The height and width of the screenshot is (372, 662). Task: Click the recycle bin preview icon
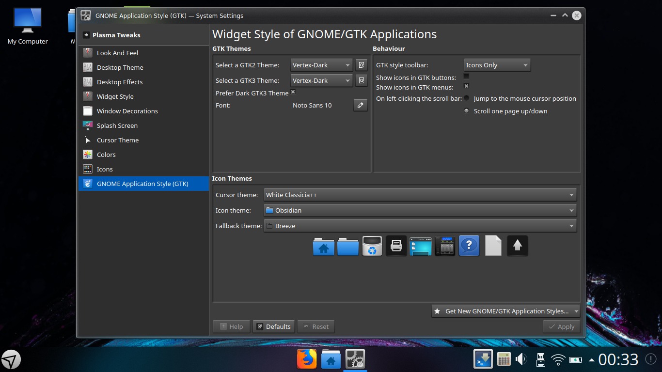(372, 246)
